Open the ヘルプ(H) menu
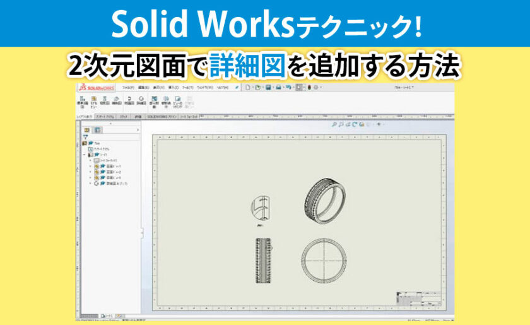Viewport: 530px width, 325px height. click(223, 88)
